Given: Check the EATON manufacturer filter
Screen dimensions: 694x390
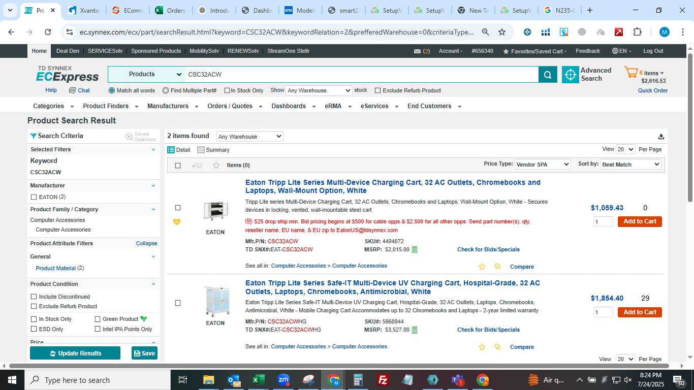Looking at the screenshot, I should pyautogui.click(x=34, y=197).
